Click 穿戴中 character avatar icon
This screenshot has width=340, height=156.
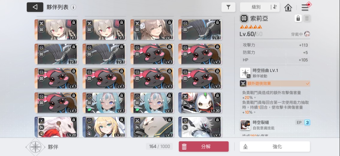click(307, 34)
